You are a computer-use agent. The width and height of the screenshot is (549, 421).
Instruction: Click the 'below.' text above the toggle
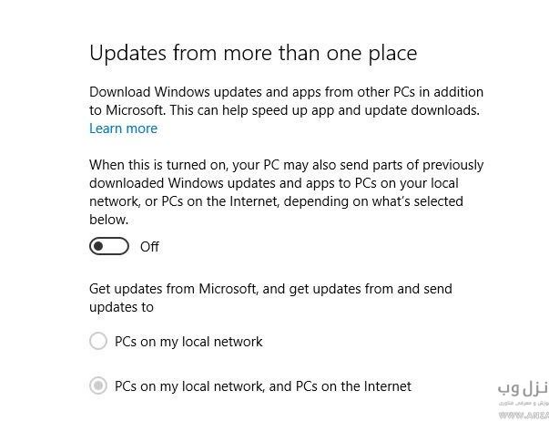(109, 220)
